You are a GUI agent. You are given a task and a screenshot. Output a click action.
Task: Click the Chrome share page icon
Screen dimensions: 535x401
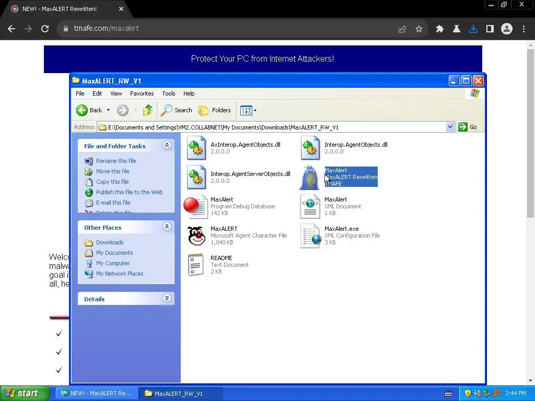coord(402,29)
